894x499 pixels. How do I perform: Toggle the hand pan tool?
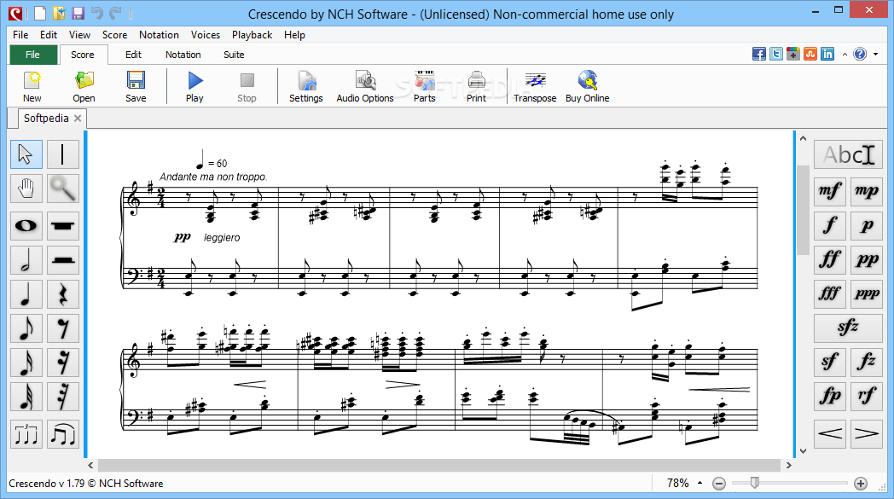(x=26, y=189)
